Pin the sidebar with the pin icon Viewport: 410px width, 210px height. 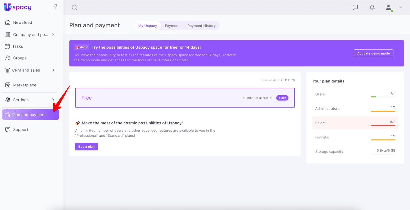(x=56, y=7)
